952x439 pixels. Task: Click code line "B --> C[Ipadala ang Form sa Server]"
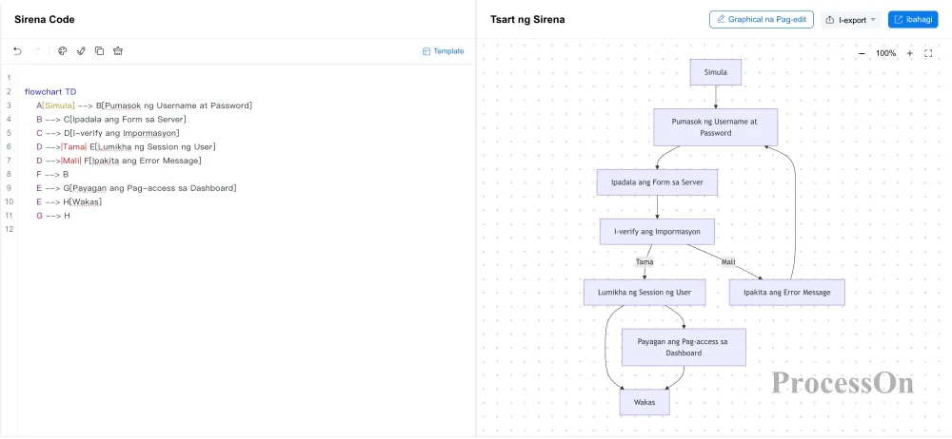(111, 120)
